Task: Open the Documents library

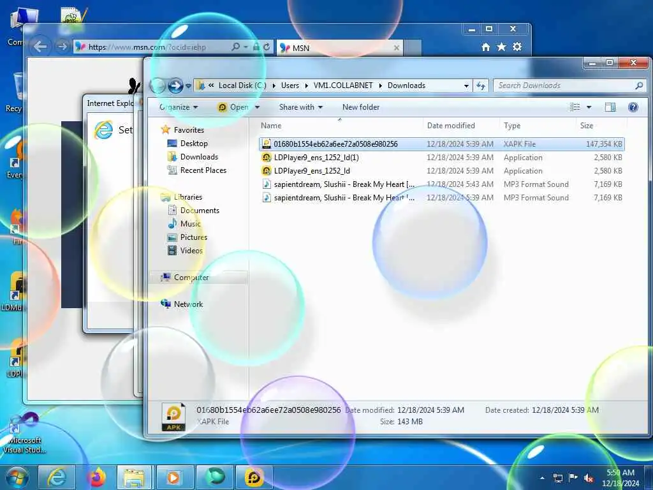Action: click(x=200, y=211)
